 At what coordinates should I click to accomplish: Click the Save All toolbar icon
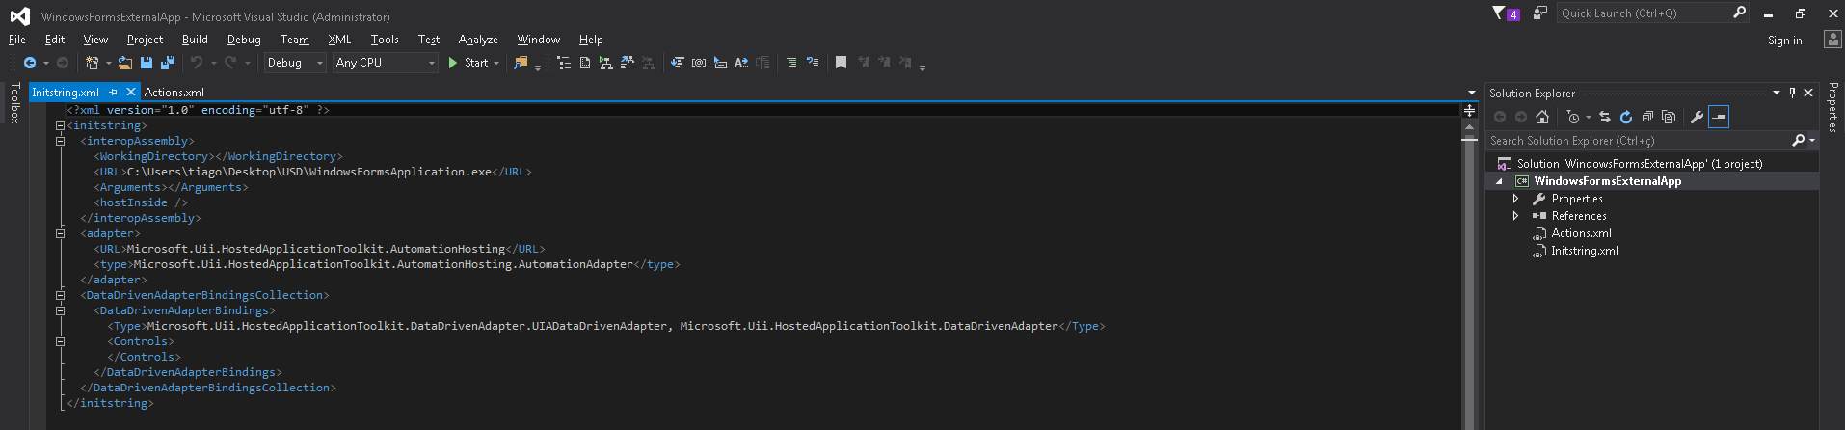click(168, 63)
